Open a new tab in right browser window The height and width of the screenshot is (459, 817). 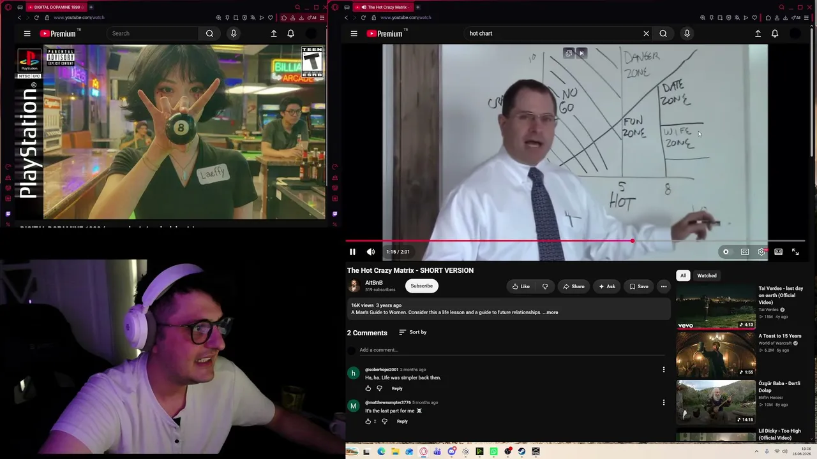click(418, 7)
